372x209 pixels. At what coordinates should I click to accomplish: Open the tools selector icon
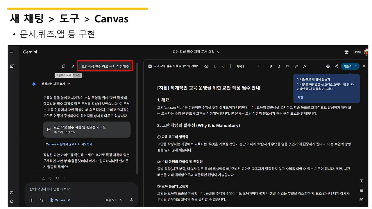(42, 200)
